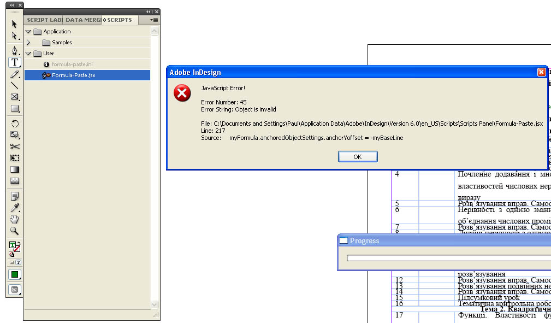Swap fill and stroke arrow icon
The height and width of the screenshot is (323, 551).
[x=19, y=243]
